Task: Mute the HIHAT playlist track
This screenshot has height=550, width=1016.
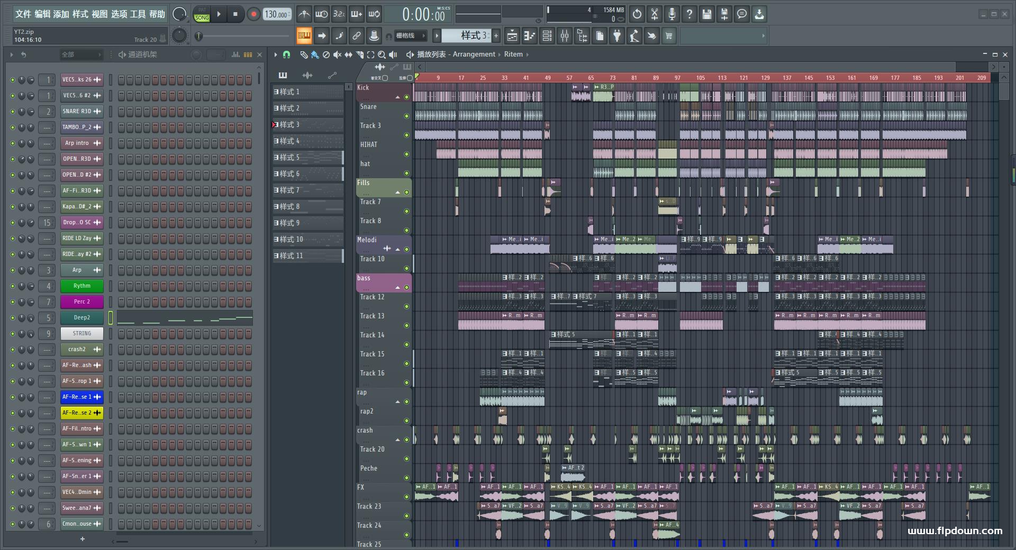Action: click(x=406, y=154)
